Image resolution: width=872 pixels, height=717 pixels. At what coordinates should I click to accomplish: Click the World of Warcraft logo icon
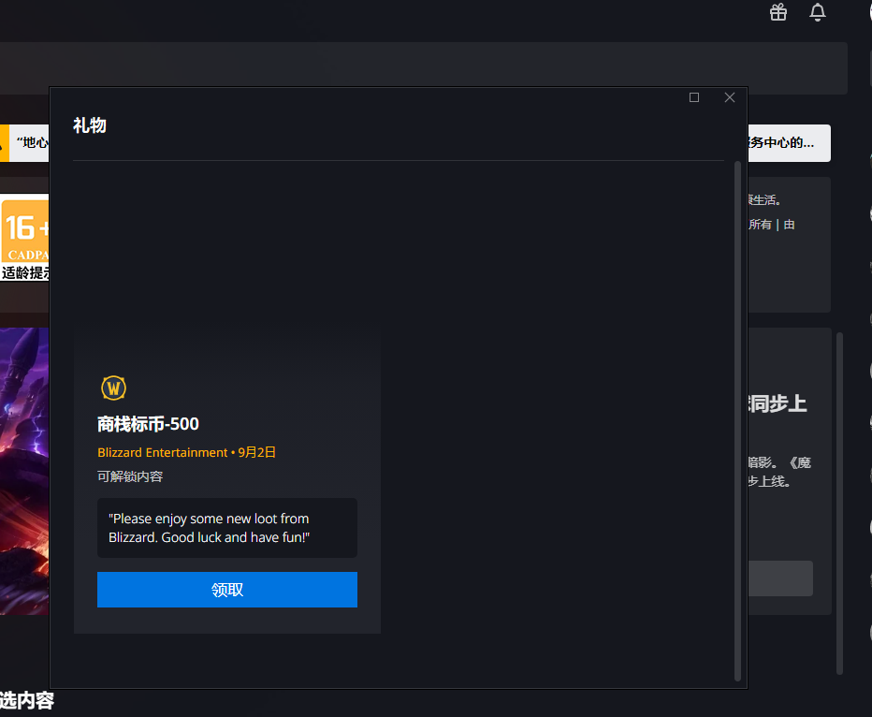113,388
